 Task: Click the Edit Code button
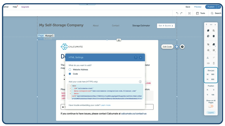(167, 47)
